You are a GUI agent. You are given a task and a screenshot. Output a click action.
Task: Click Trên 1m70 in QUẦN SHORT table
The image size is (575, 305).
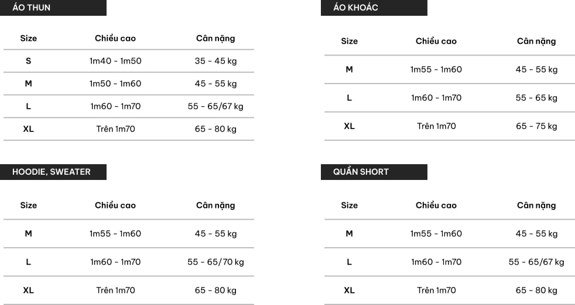(436, 290)
